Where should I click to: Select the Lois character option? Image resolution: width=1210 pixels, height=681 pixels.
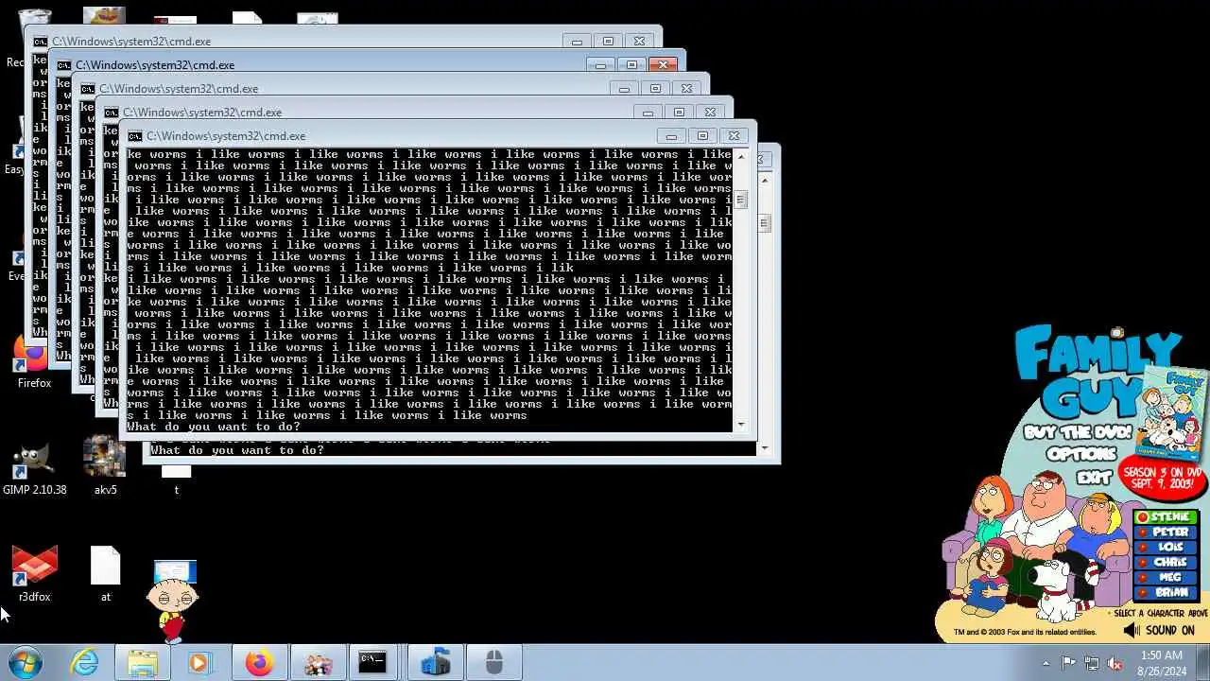coord(1167,548)
